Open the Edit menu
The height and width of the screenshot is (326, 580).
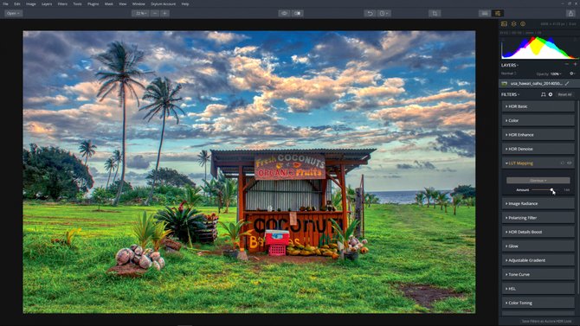pos(17,3)
